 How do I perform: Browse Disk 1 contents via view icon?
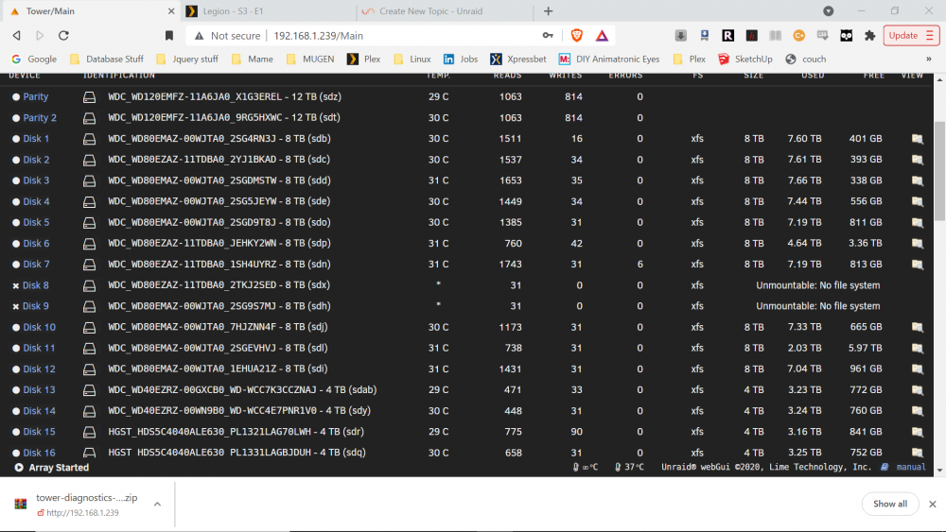coord(917,139)
